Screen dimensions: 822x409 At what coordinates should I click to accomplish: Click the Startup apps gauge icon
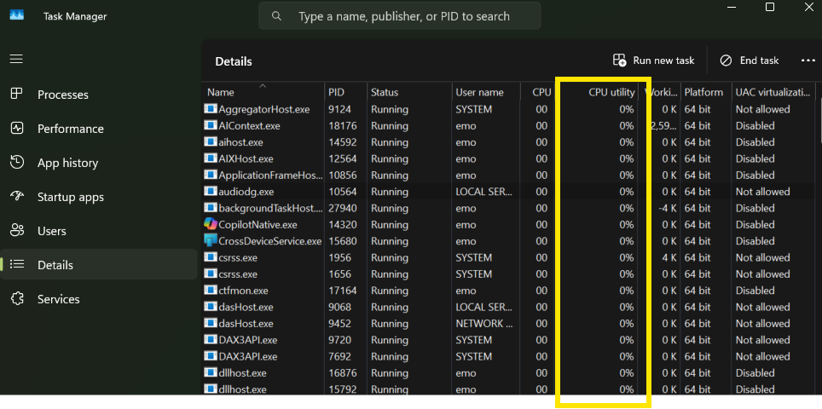[x=17, y=197]
